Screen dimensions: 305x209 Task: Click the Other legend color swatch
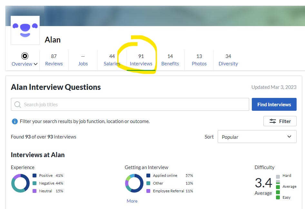coord(148,183)
